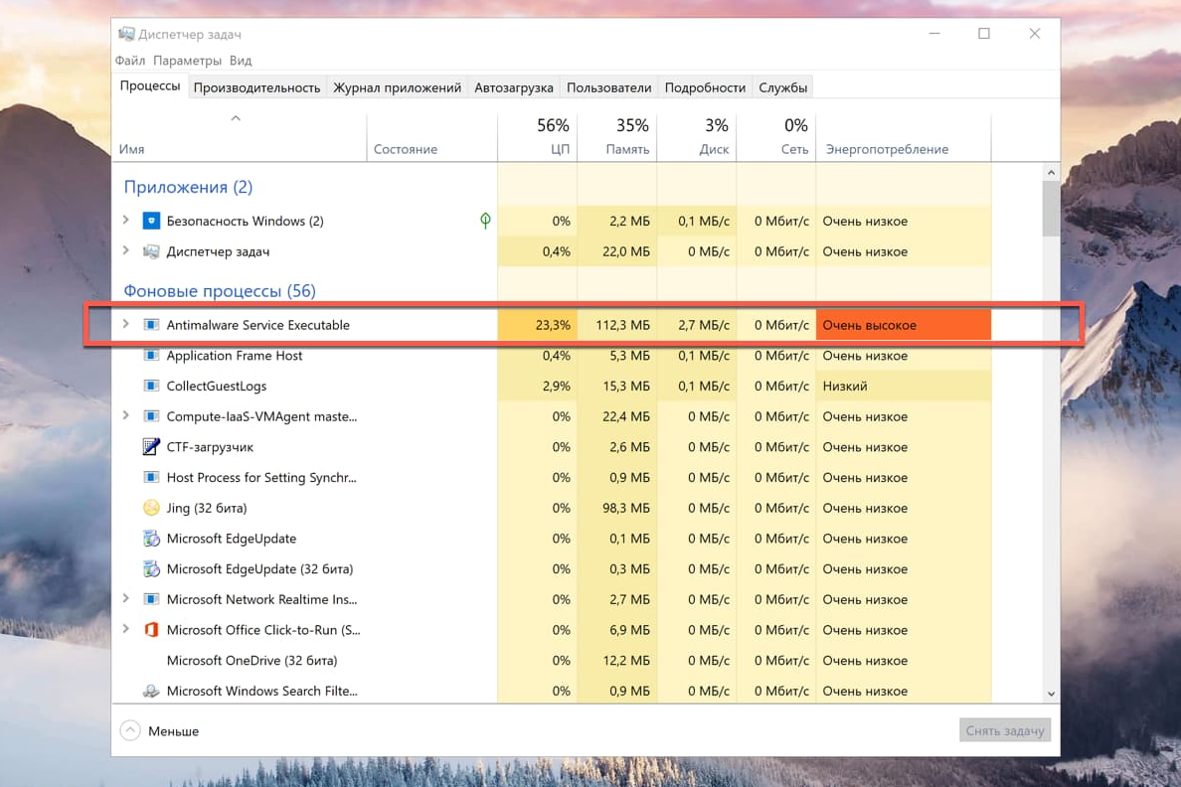Expand Antimalware Service Executable process
The height and width of the screenshot is (787, 1181).
[x=126, y=324]
